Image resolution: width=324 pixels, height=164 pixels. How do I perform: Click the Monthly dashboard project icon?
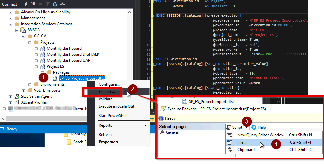(42, 48)
